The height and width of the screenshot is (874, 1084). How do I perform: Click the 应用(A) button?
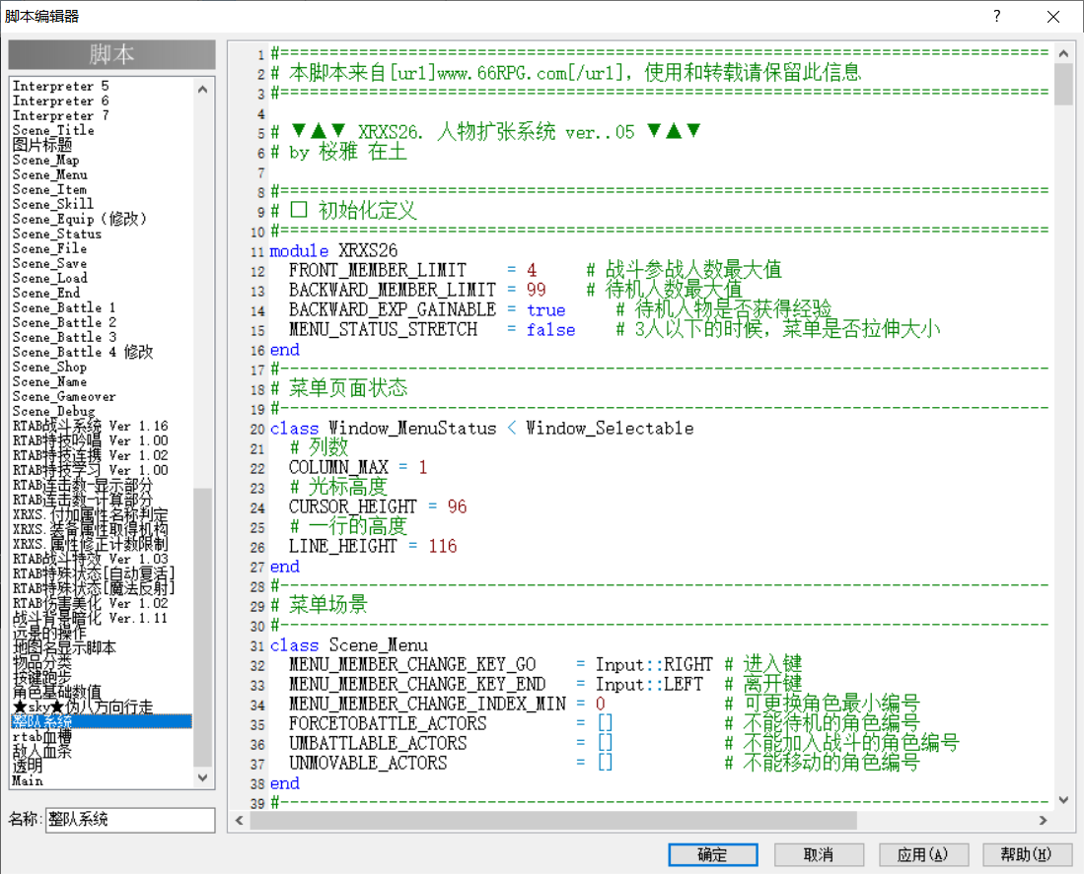pyautogui.click(x=923, y=854)
